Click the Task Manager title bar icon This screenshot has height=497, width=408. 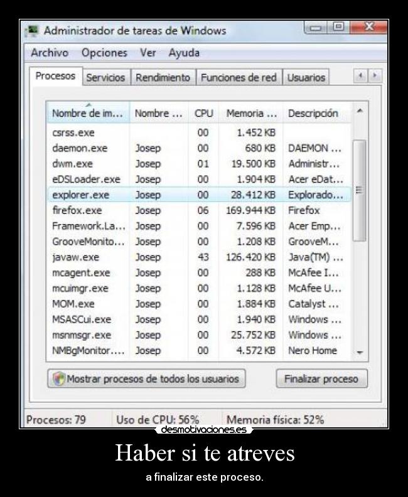[33, 30]
